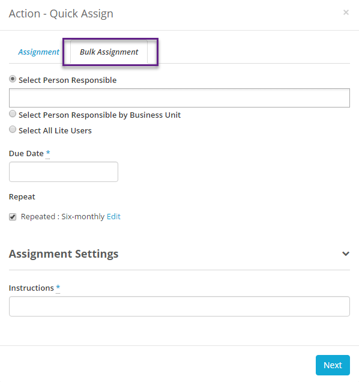The height and width of the screenshot is (382, 359).
Task: Click the Person Responsible by Business Unit label
Action: pyautogui.click(x=100, y=115)
